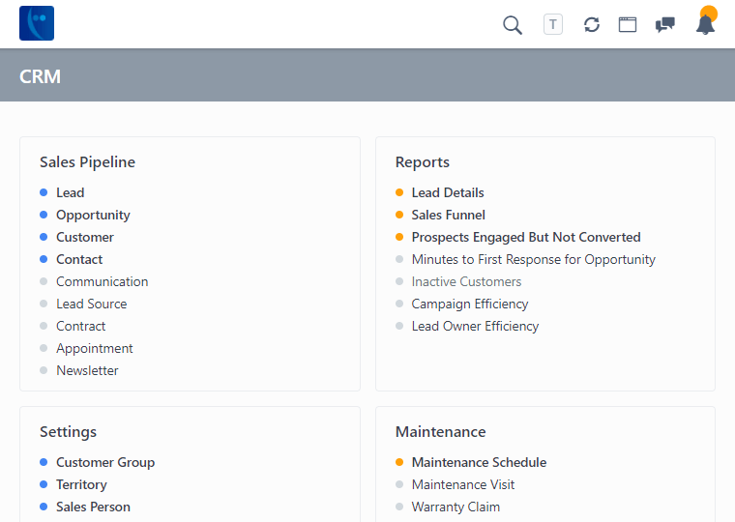Open the chat bubbles icon
The height and width of the screenshot is (522, 735).
pos(665,24)
